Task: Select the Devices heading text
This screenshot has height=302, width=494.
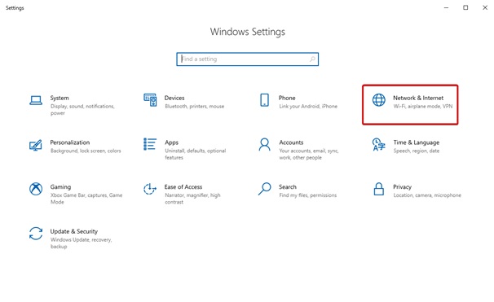Action: coord(174,98)
